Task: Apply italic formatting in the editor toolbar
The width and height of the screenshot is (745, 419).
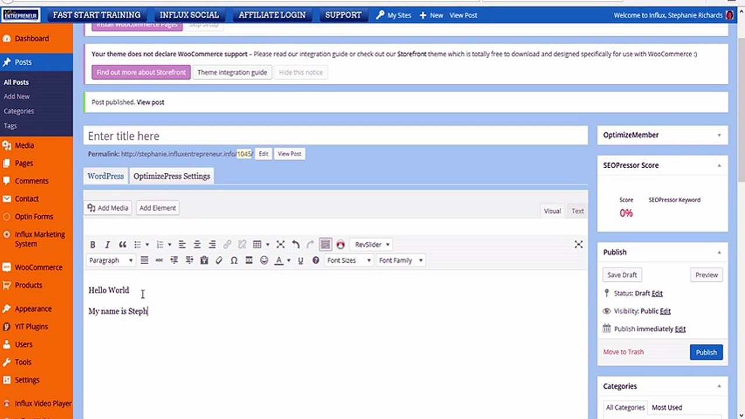Action: [107, 244]
